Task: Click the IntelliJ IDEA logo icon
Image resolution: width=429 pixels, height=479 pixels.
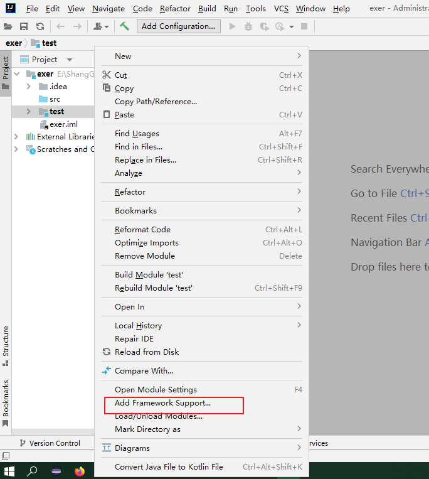Action: (11, 8)
